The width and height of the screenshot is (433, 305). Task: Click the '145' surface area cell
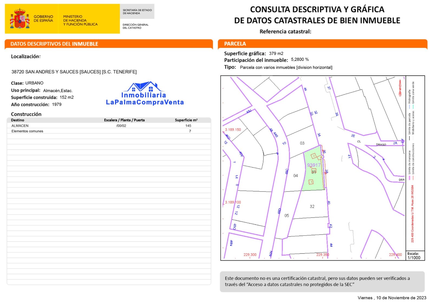[x=188, y=126]
